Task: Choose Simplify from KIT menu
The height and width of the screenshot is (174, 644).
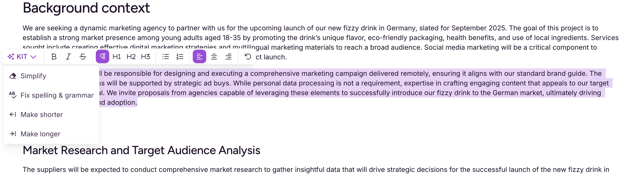Action: [x=33, y=76]
